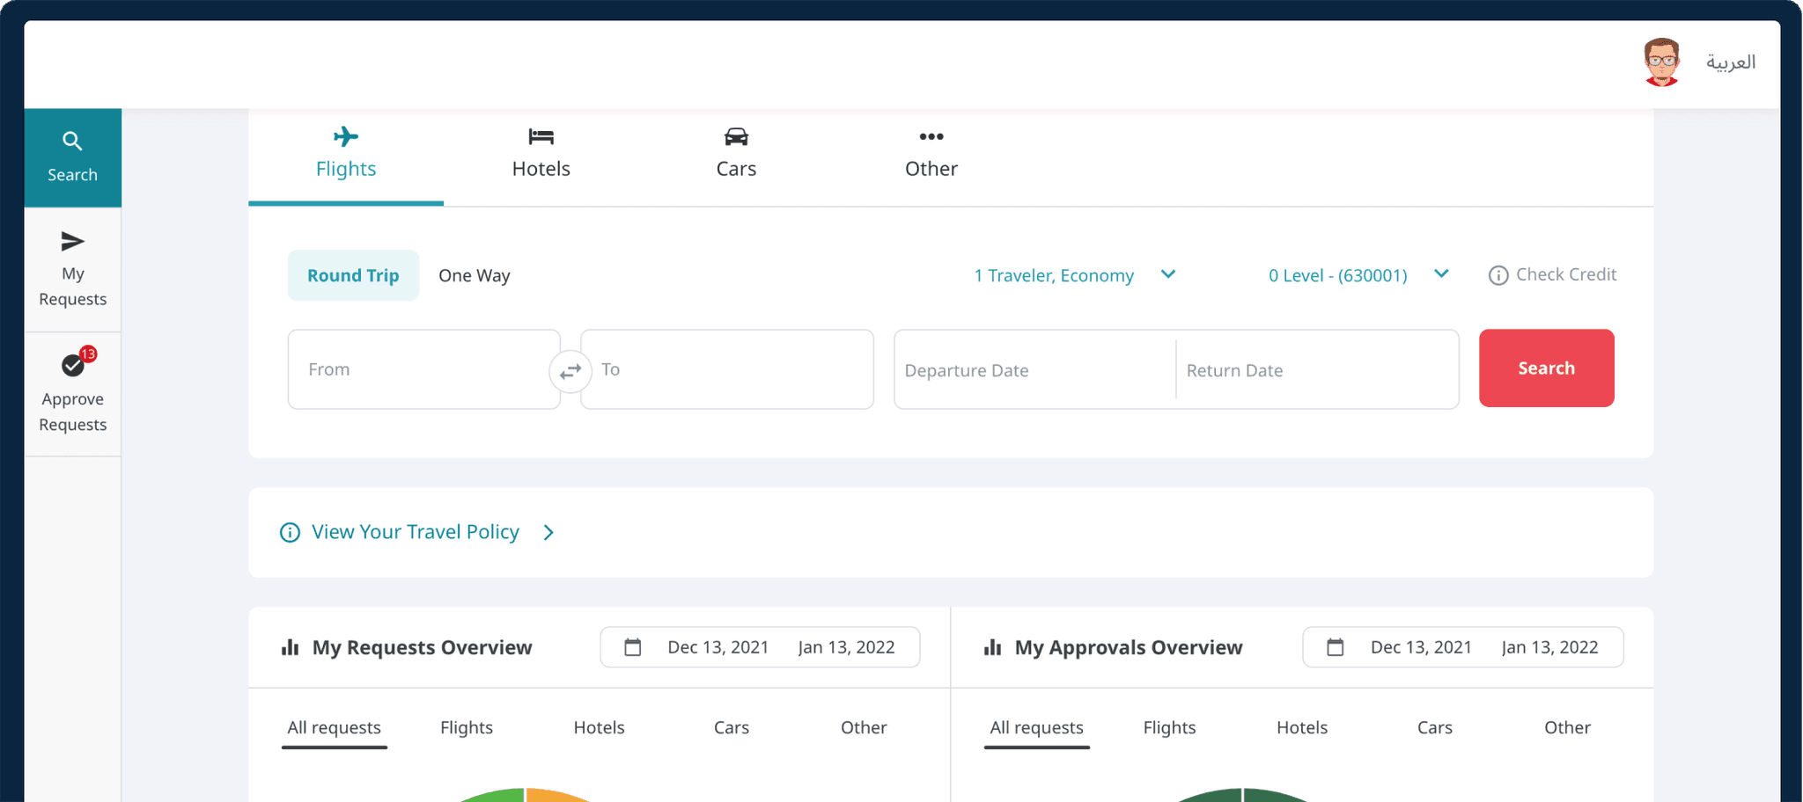
Task: Click the My Requests Overview chart icon
Action: (x=290, y=647)
